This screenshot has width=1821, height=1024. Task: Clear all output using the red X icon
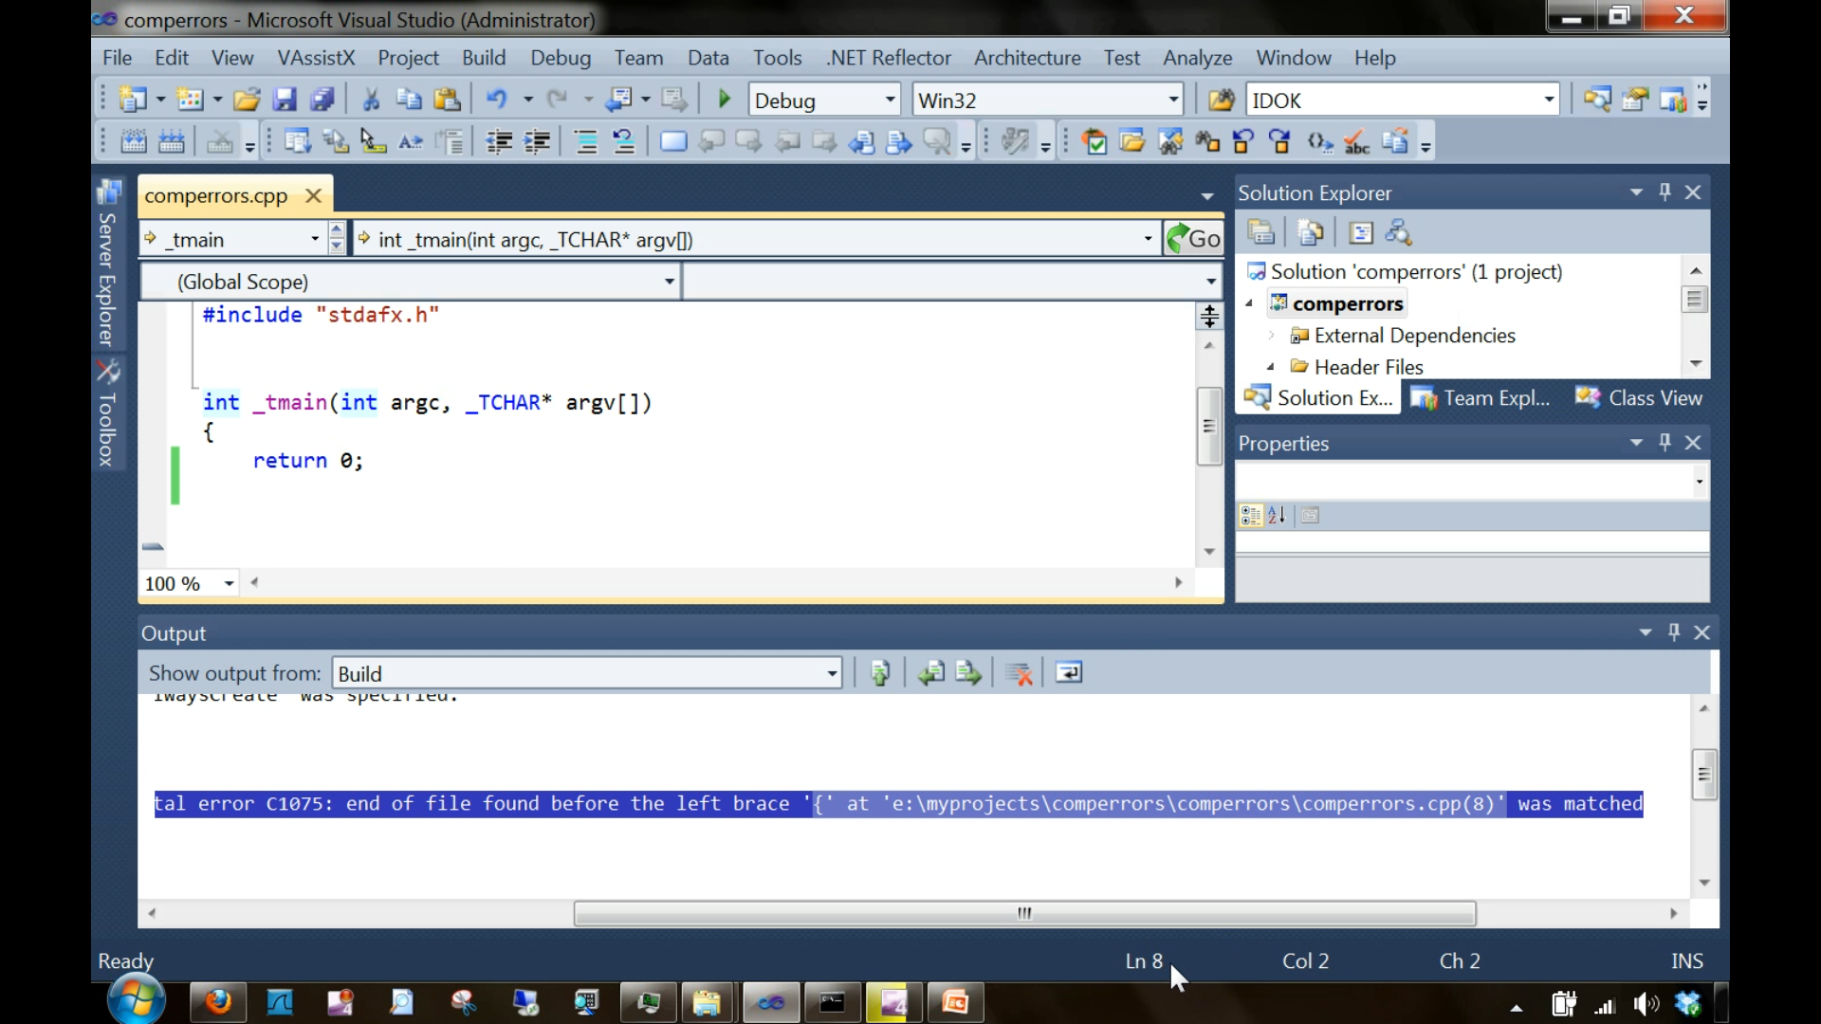[1019, 672]
